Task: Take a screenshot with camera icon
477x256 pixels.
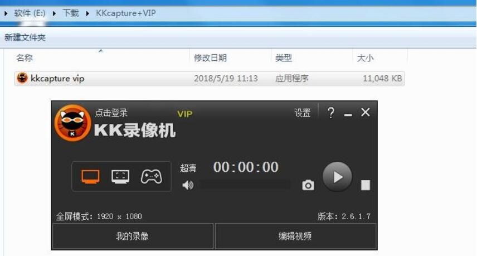Action: (x=308, y=185)
